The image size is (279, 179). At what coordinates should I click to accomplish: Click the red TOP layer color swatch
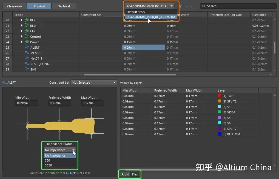(220, 96)
